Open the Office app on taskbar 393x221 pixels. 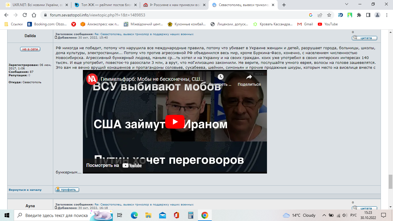pyautogui.click(x=177, y=215)
